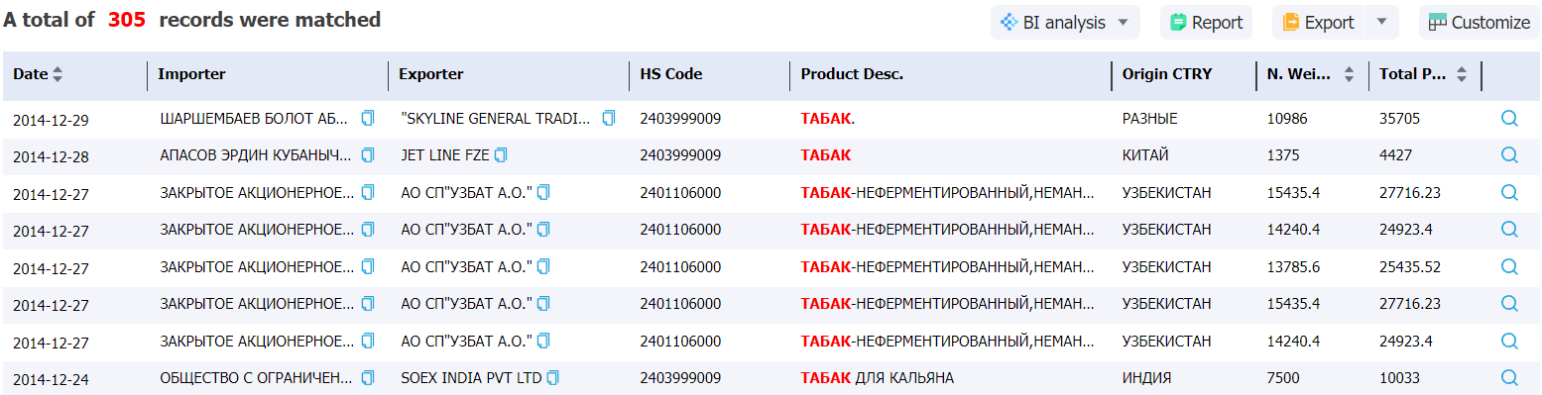
Task: Click net weight value 7500
Action: click(x=1283, y=377)
